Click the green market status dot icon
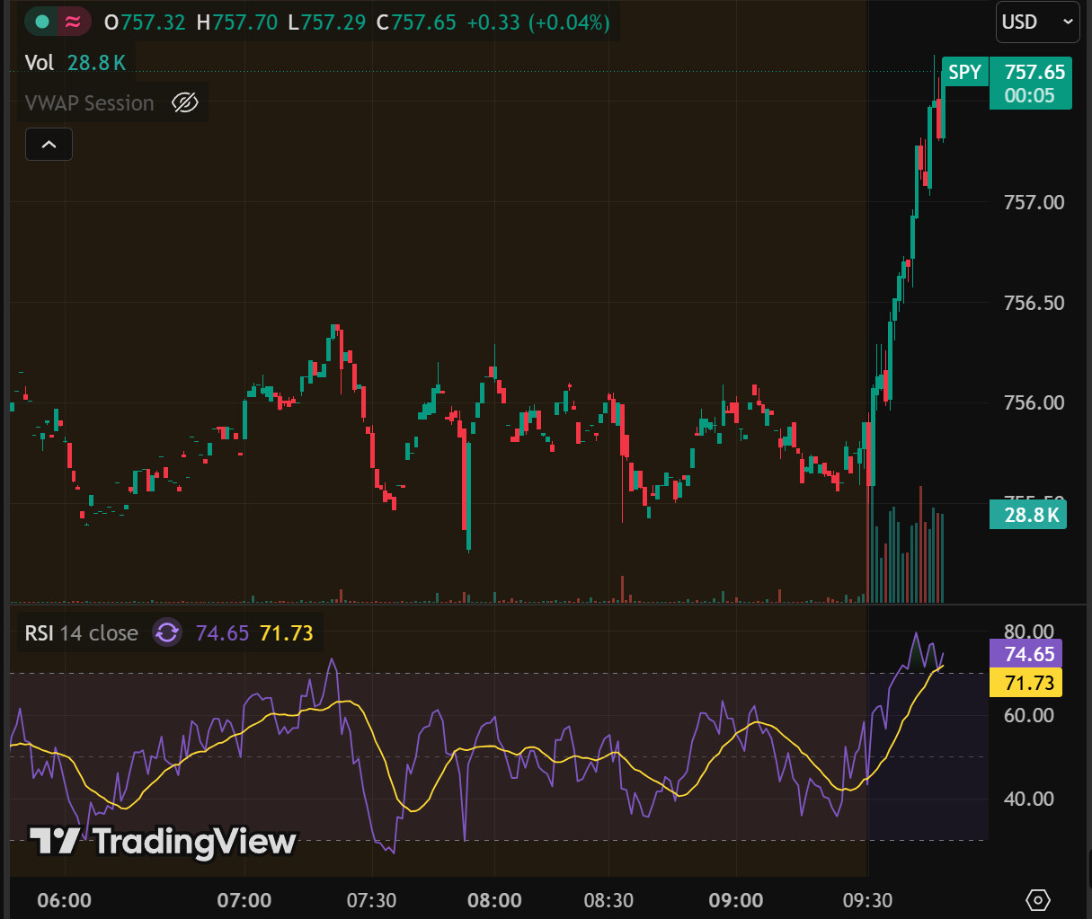Viewport: 1092px width, 919px height. pos(42,22)
